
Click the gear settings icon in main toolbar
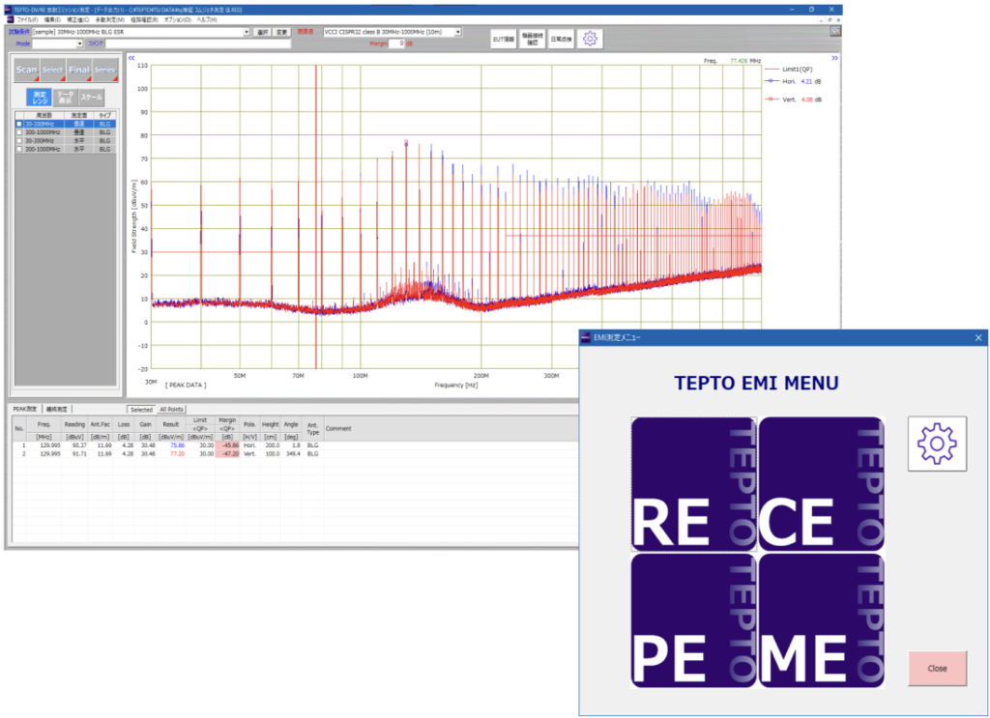[x=590, y=39]
